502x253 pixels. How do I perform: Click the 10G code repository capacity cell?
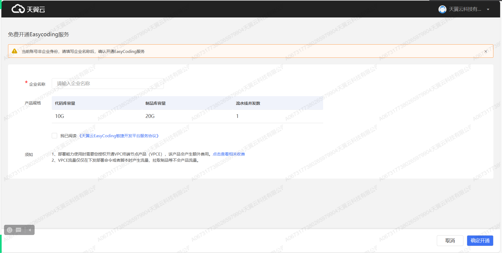(60, 116)
